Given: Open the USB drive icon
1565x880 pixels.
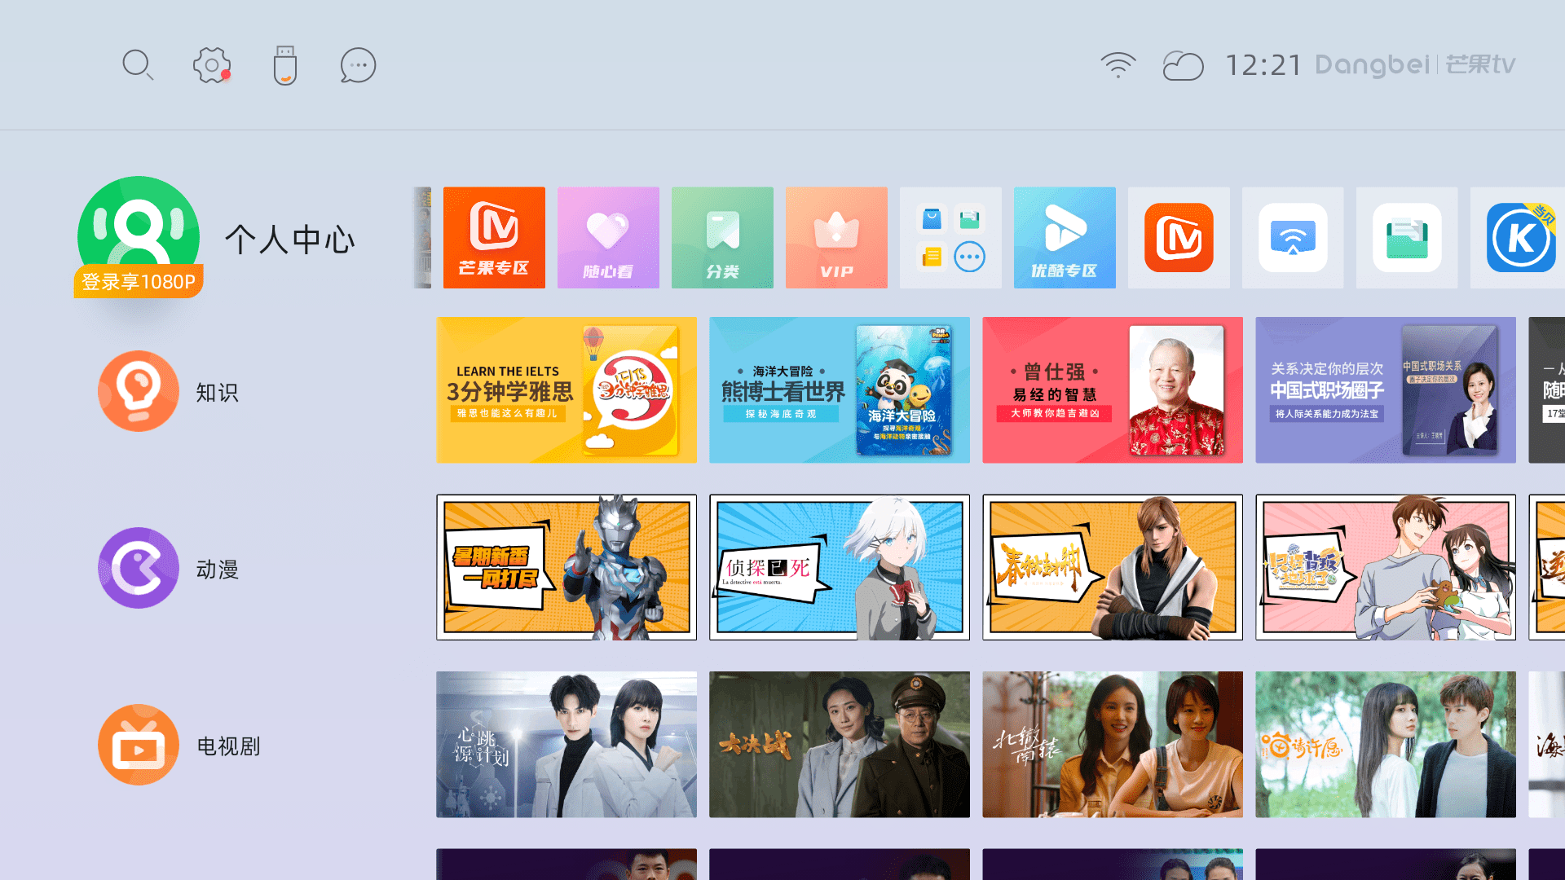Looking at the screenshot, I should pos(285,65).
